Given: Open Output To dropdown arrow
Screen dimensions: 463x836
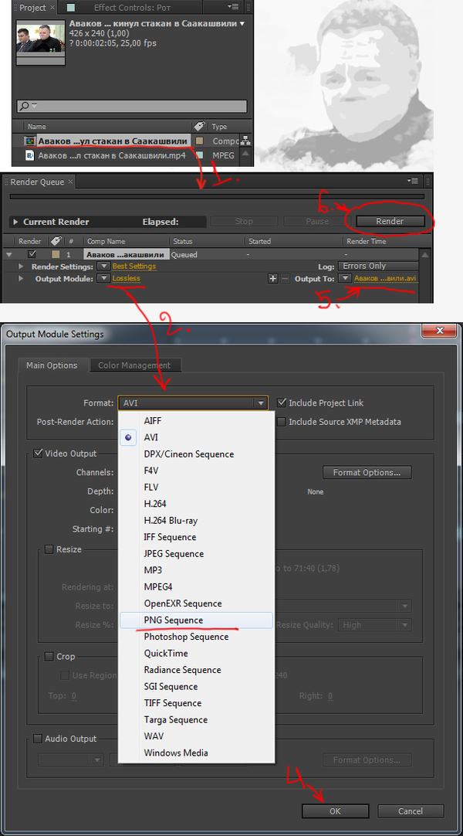Looking at the screenshot, I should click(x=346, y=278).
